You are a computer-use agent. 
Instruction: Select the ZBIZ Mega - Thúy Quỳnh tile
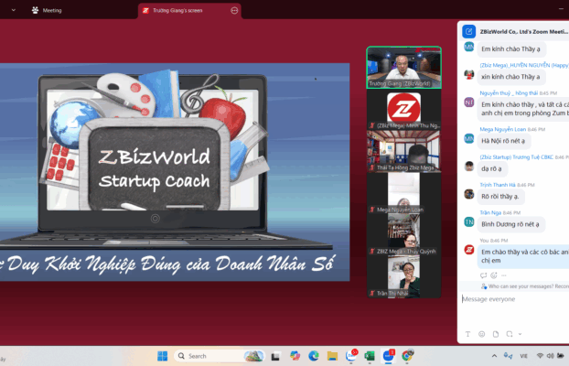click(x=404, y=234)
